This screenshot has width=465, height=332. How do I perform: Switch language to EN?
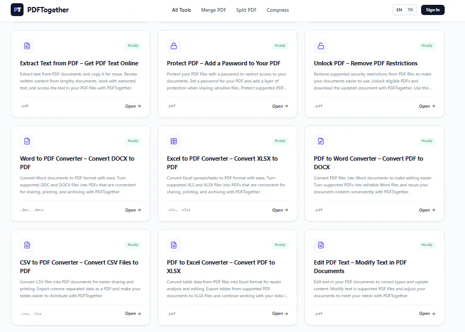pyautogui.click(x=399, y=10)
